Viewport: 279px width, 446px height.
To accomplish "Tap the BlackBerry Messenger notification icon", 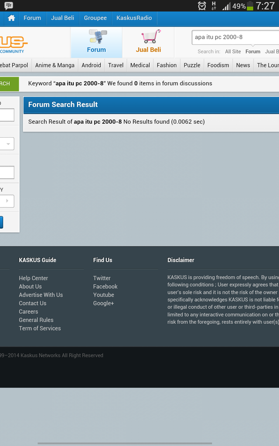I will pos(9,5).
